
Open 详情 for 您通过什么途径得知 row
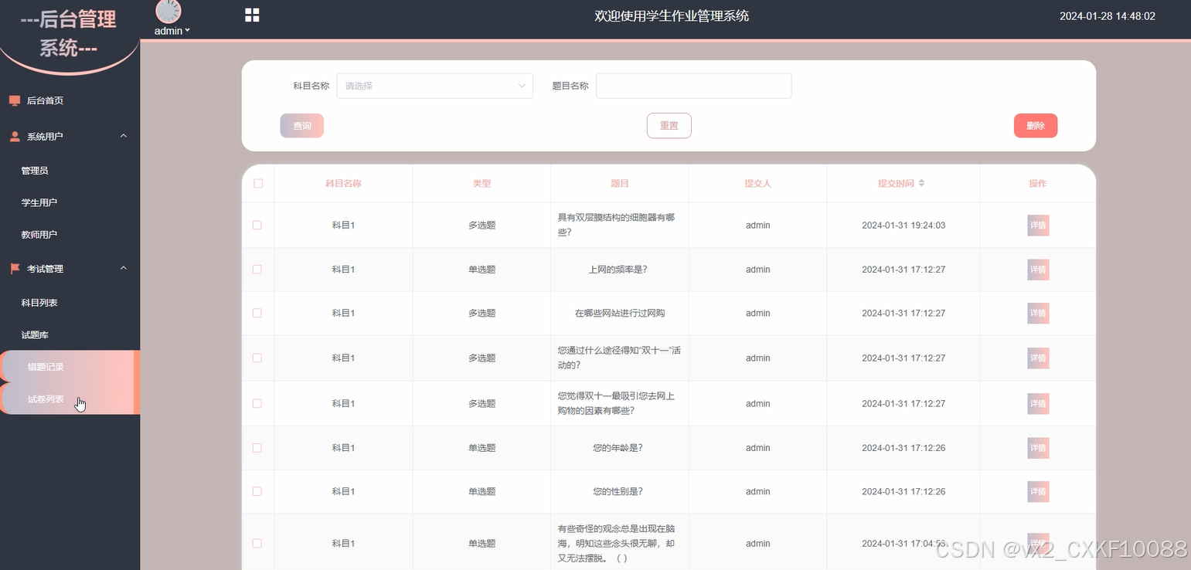(x=1038, y=358)
